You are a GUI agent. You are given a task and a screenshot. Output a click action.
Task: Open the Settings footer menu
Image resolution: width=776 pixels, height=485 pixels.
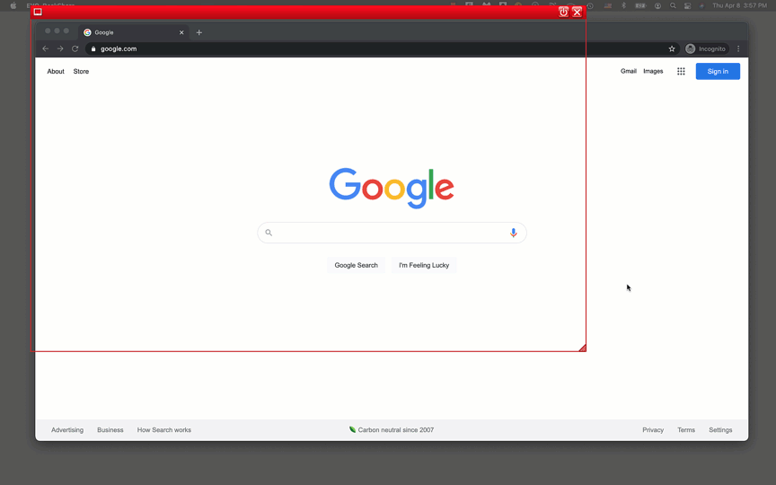click(720, 430)
